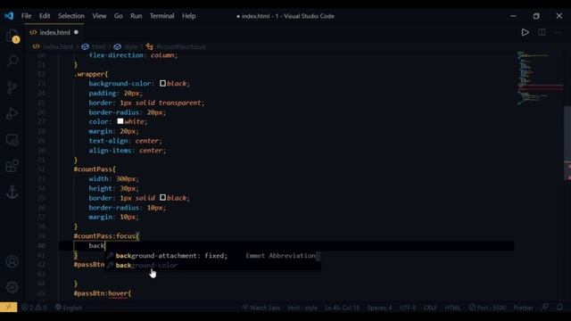Click the '.wrapper{' selector text
Screen dimensions: 571x321
point(91,74)
